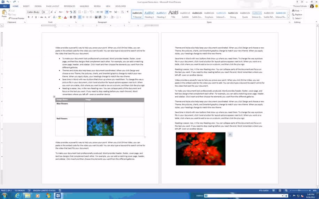
Task: Click the Align Right icon
Action: [x=87, y=17]
